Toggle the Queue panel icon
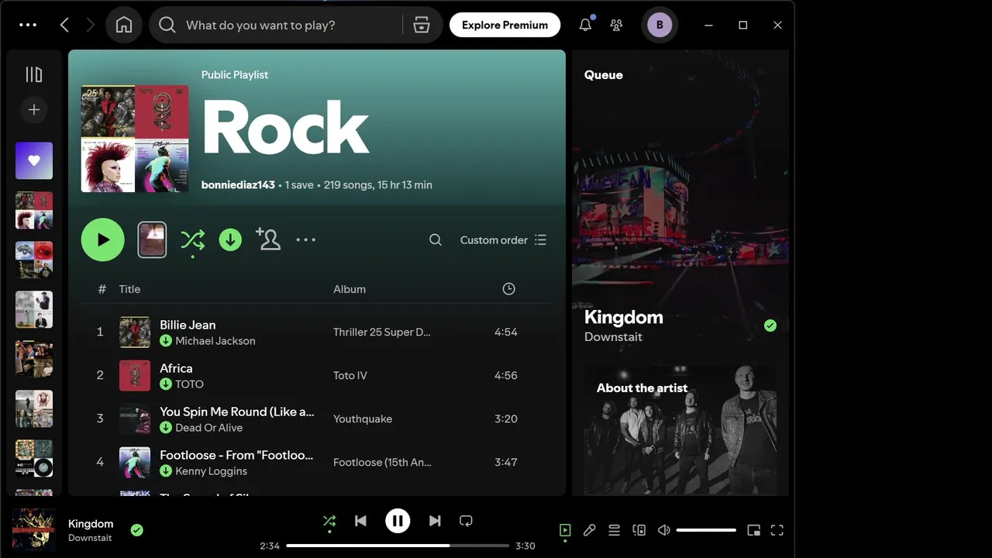The width and height of the screenshot is (992, 558). point(615,530)
